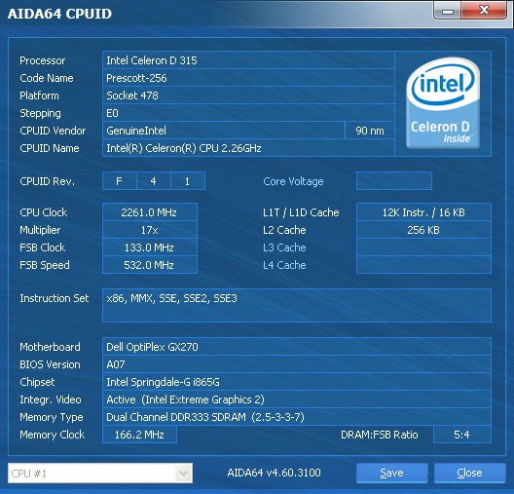This screenshot has width=514, height=494.
Task: Select the Processor name field Intel Celeron D 315
Action: click(248, 60)
